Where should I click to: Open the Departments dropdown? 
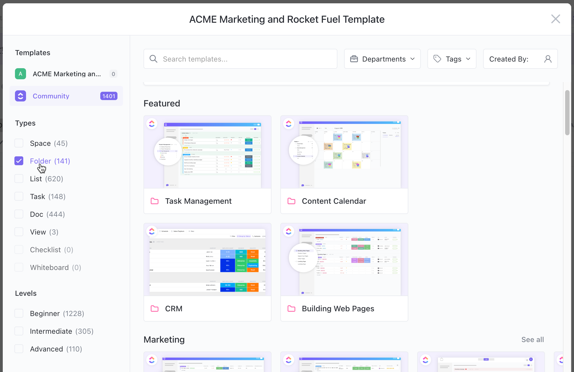pyautogui.click(x=382, y=59)
